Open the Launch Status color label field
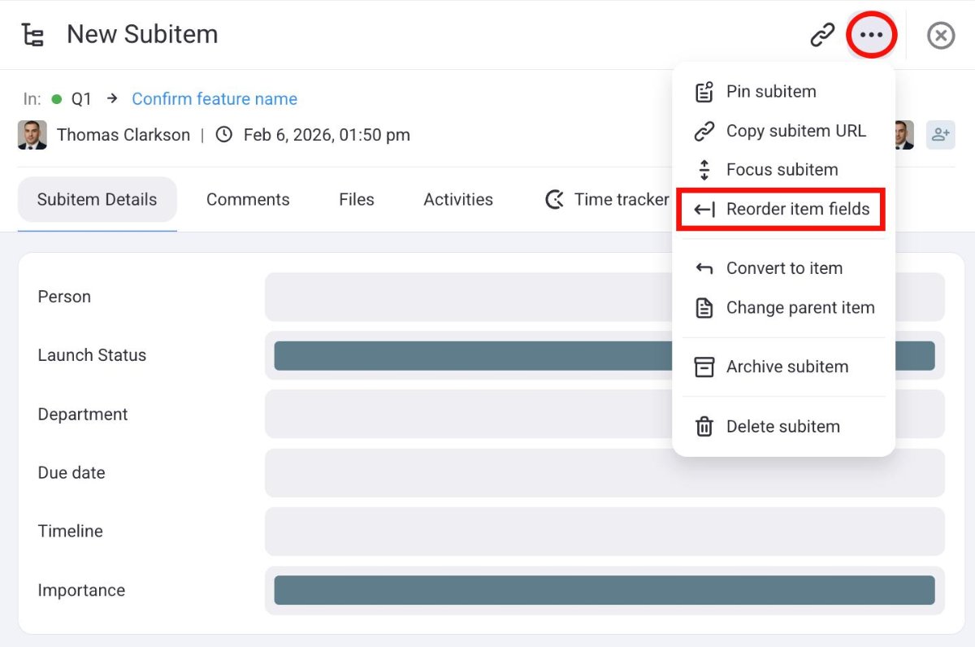 click(x=471, y=356)
